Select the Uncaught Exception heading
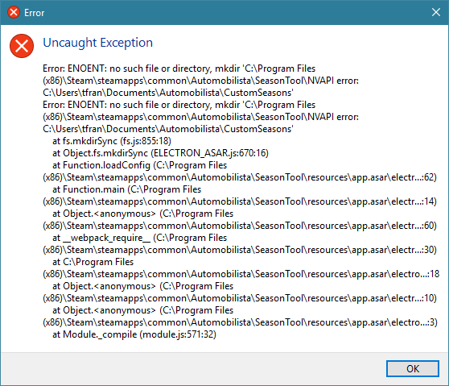 [97, 43]
